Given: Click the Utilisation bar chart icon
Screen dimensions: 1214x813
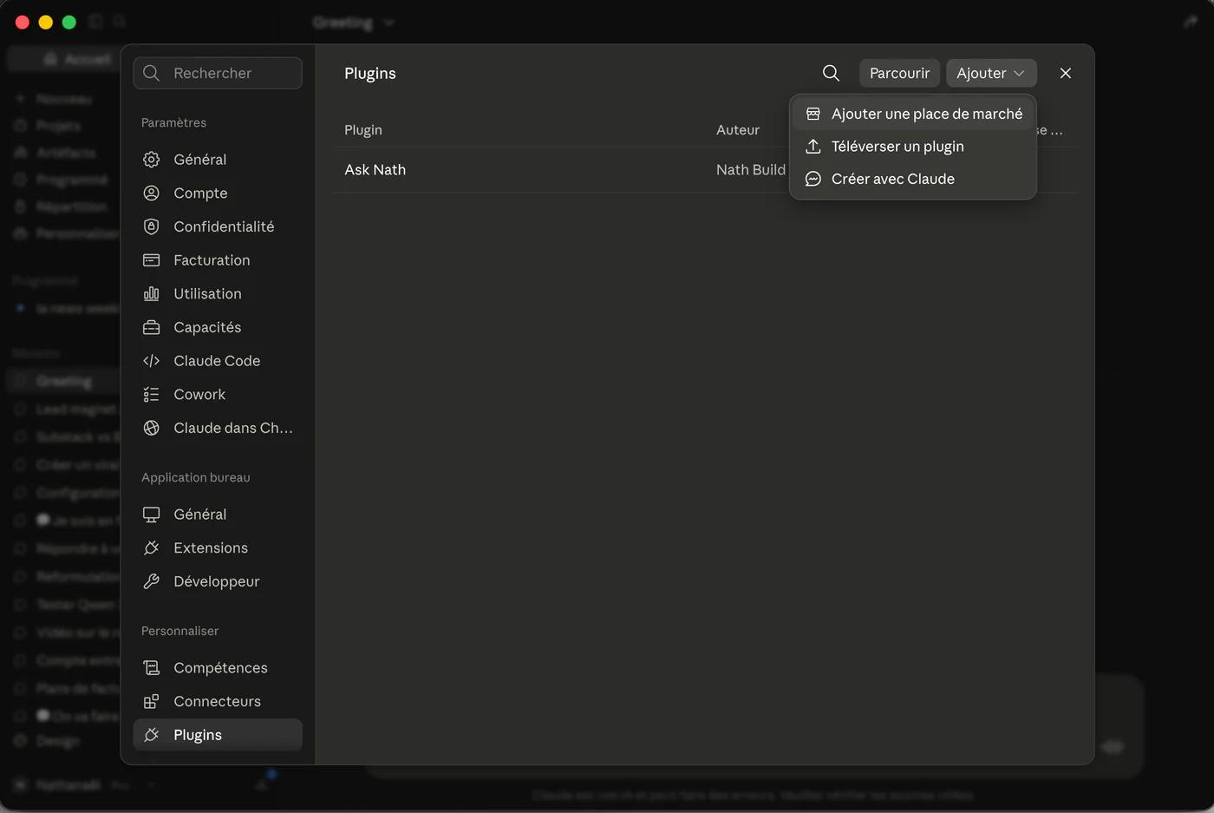Looking at the screenshot, I should [151, 293].
